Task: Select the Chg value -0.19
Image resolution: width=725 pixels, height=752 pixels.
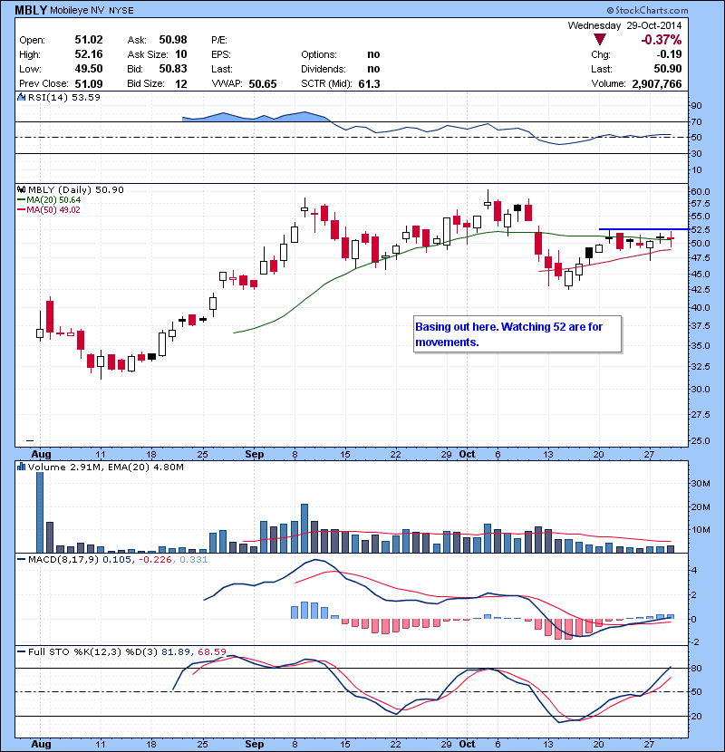Action: [669, 54]
